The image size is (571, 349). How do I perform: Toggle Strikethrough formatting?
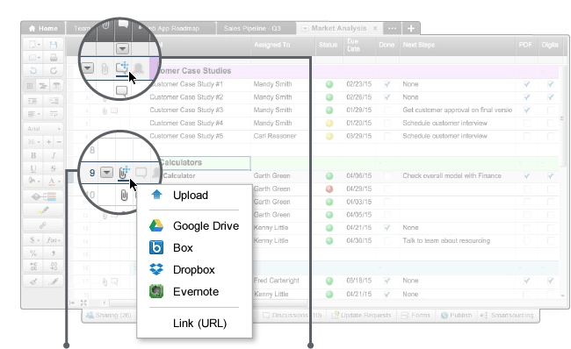(x=54, y=168)
